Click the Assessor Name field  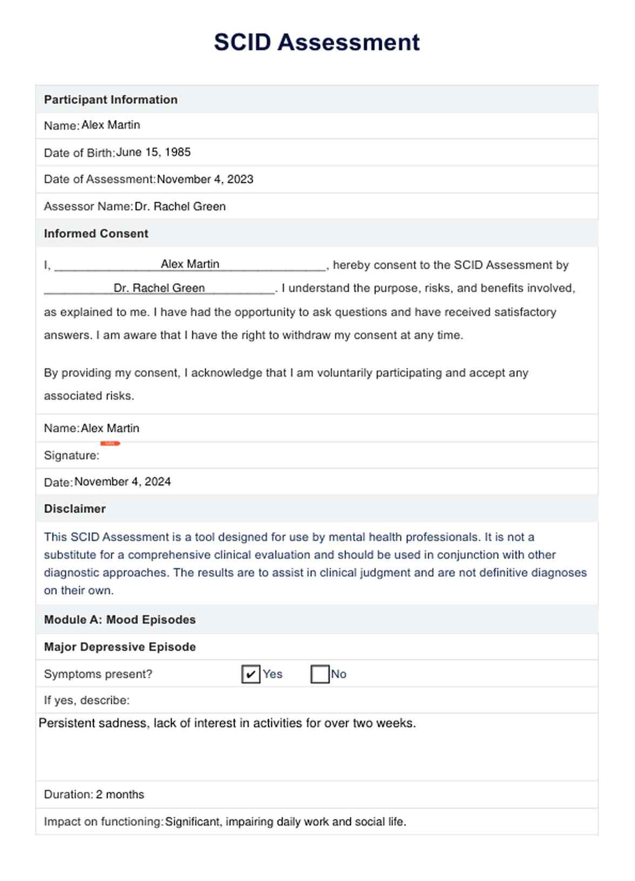tap(180, 206)
